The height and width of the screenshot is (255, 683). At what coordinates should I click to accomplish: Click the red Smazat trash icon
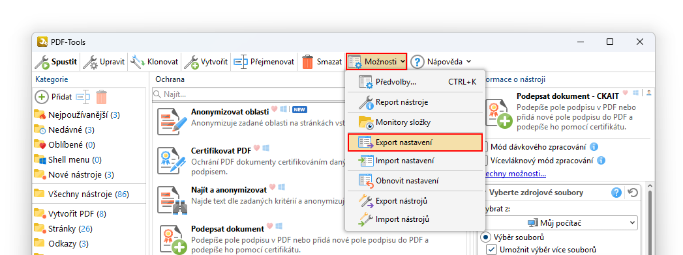click(308, 62)
